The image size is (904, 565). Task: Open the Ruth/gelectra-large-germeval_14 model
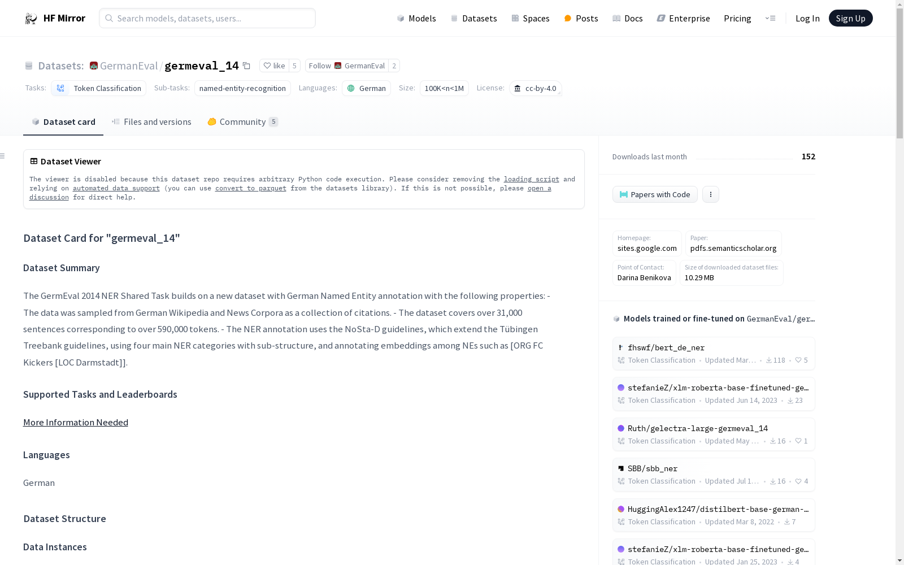pyautogui.click(x=714, y=434)
